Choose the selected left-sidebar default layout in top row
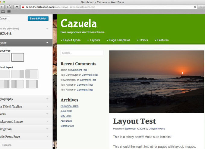This screenshot has height=149, width=205. point(32,74)
